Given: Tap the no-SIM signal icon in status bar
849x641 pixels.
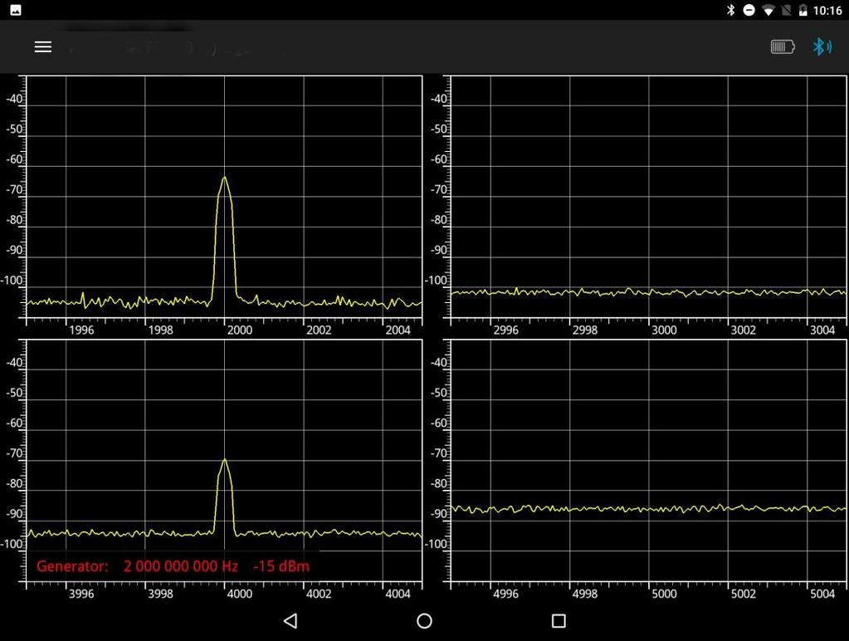Looking at the screenshot, I should (x=786, y=10).
